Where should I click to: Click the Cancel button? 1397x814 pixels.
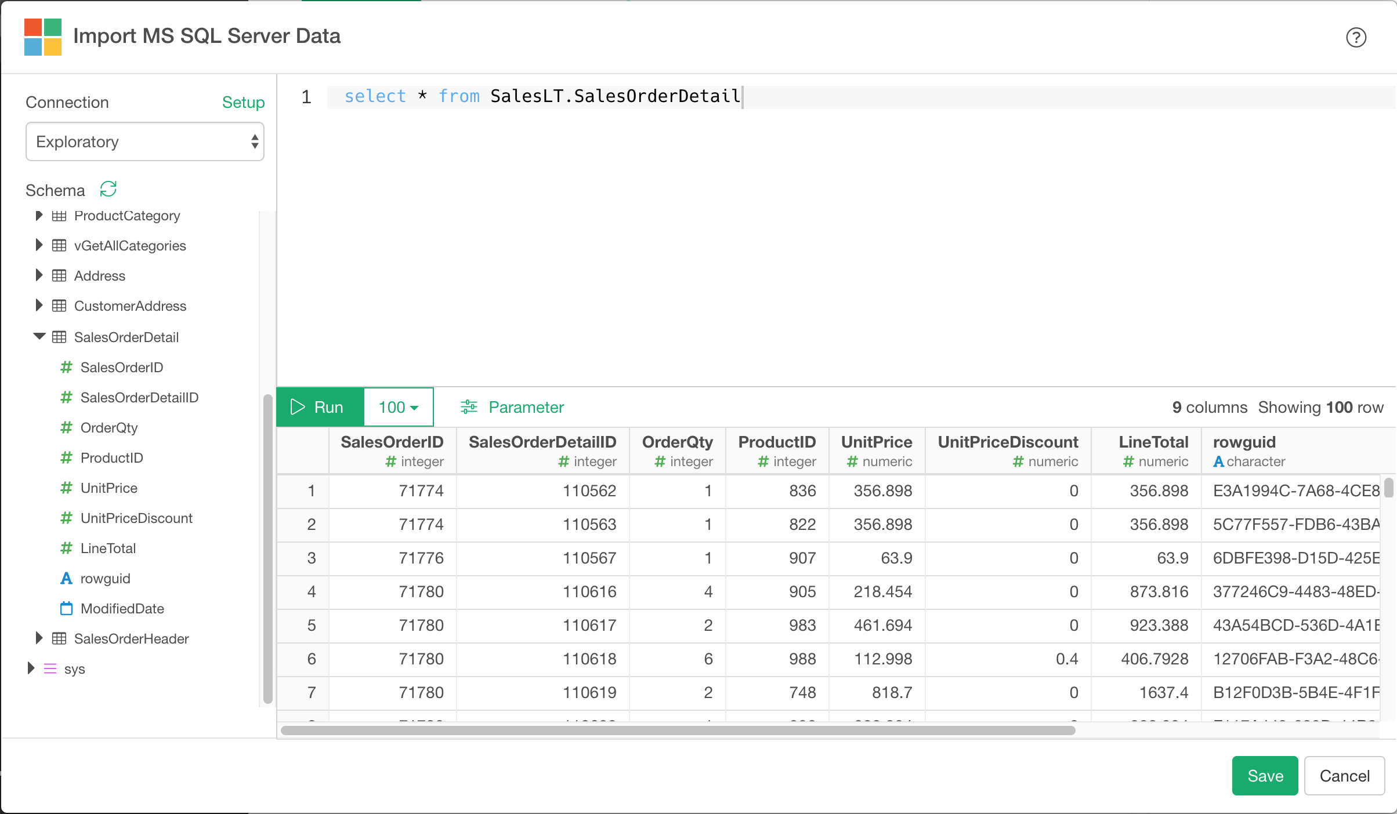click(x=1344, y=776)
